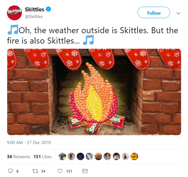Click the blue verified badge icon
The height and width of the screenshot is (177, 188).
pyautogui.click(x=48, y=9)
